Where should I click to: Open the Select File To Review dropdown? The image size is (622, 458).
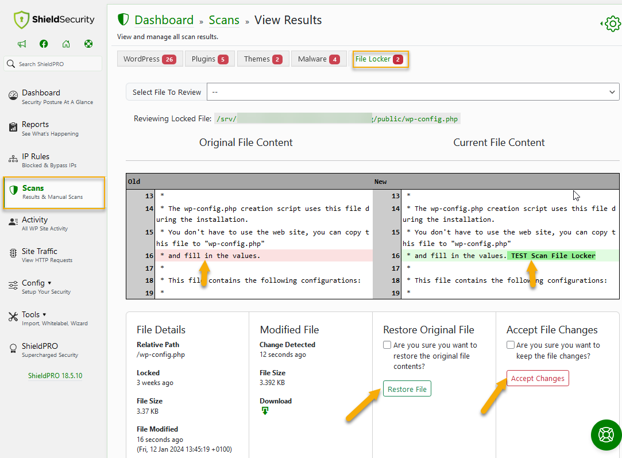[x=413, y=92]
